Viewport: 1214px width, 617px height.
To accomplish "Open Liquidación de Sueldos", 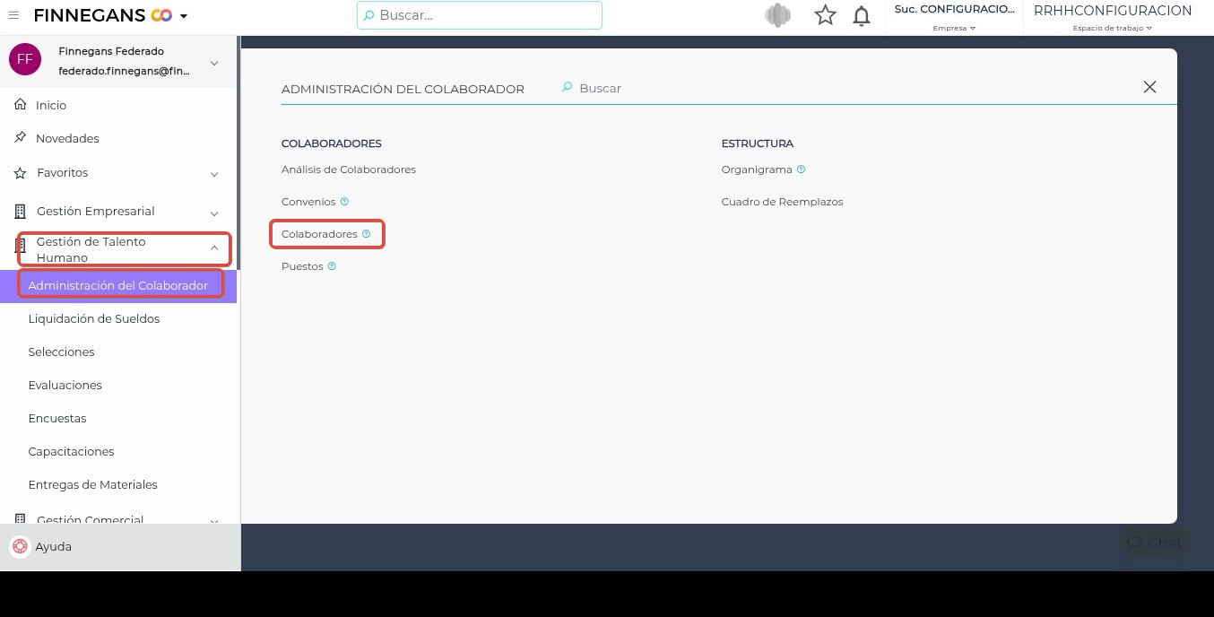I will (x=94, y=318).
